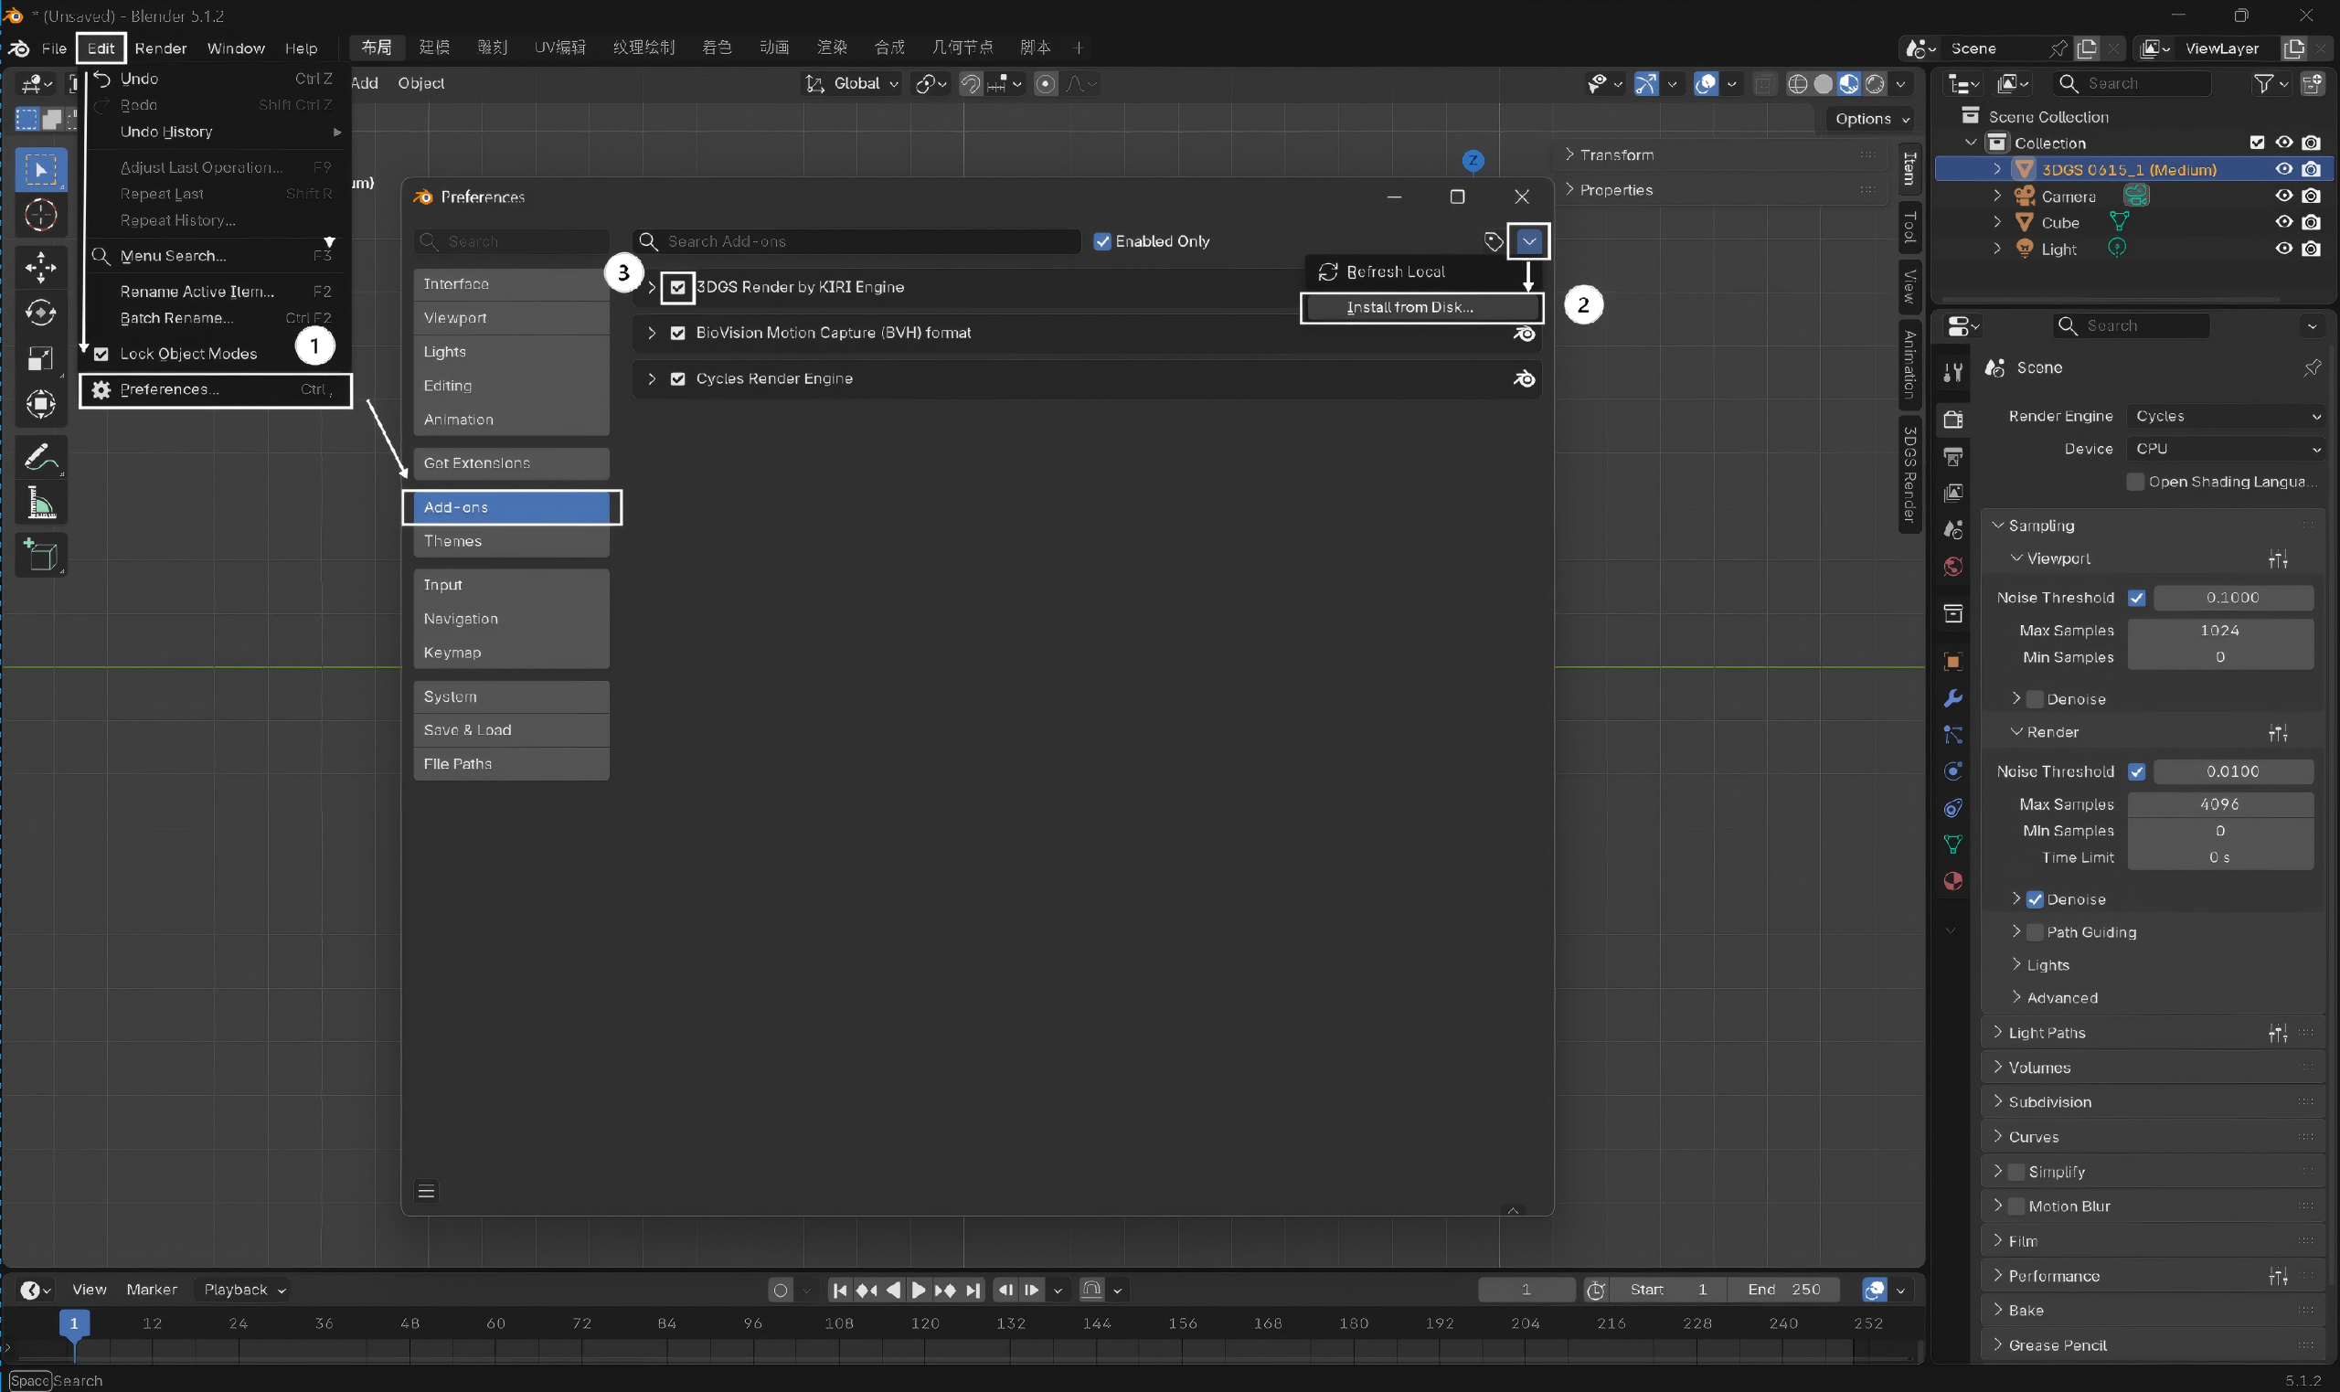Select the Add Cube tool
The height and width of the screenshot is (1392, 2340).
40,556
